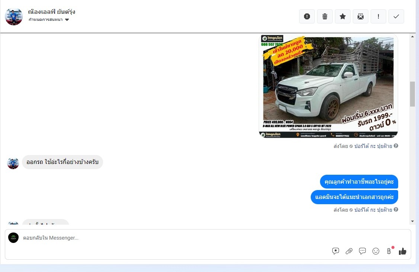Screen dimensions: 419x272
Task: Mark conversation as spam with the exclamation circle icon
Action: 307,17
